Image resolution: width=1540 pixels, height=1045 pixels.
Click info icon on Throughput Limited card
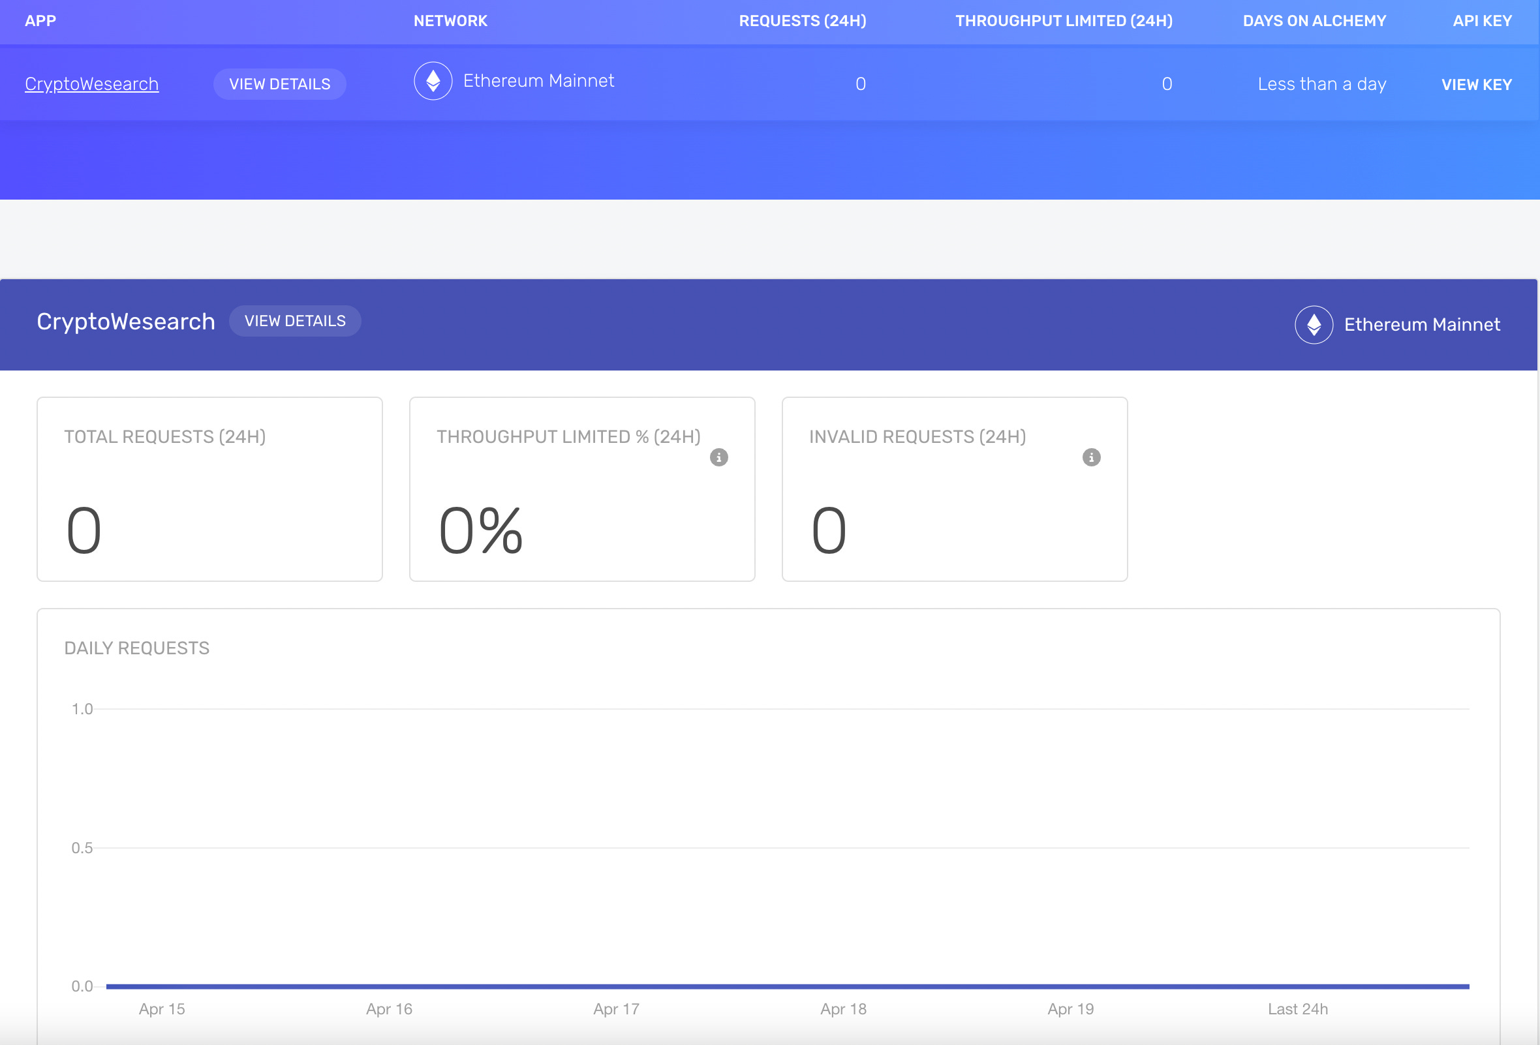click(718, 457)
